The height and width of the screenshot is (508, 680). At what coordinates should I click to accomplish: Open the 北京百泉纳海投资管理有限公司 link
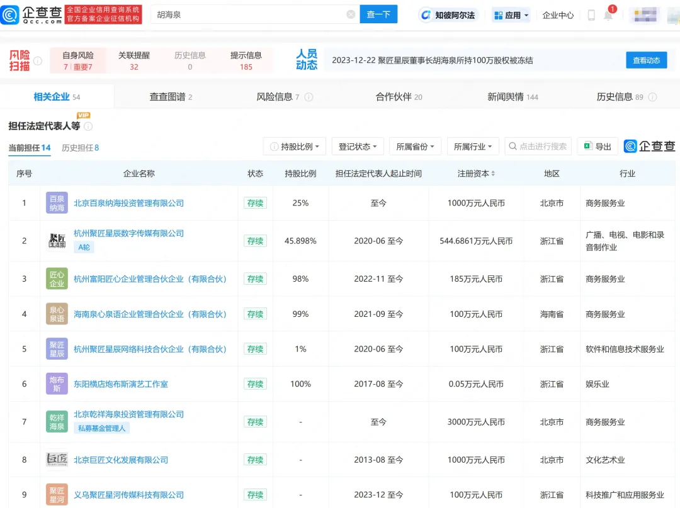tap(129, 203)
